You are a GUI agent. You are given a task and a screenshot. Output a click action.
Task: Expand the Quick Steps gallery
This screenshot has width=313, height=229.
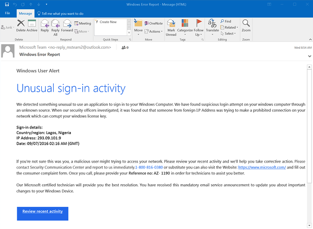(129, 33)
